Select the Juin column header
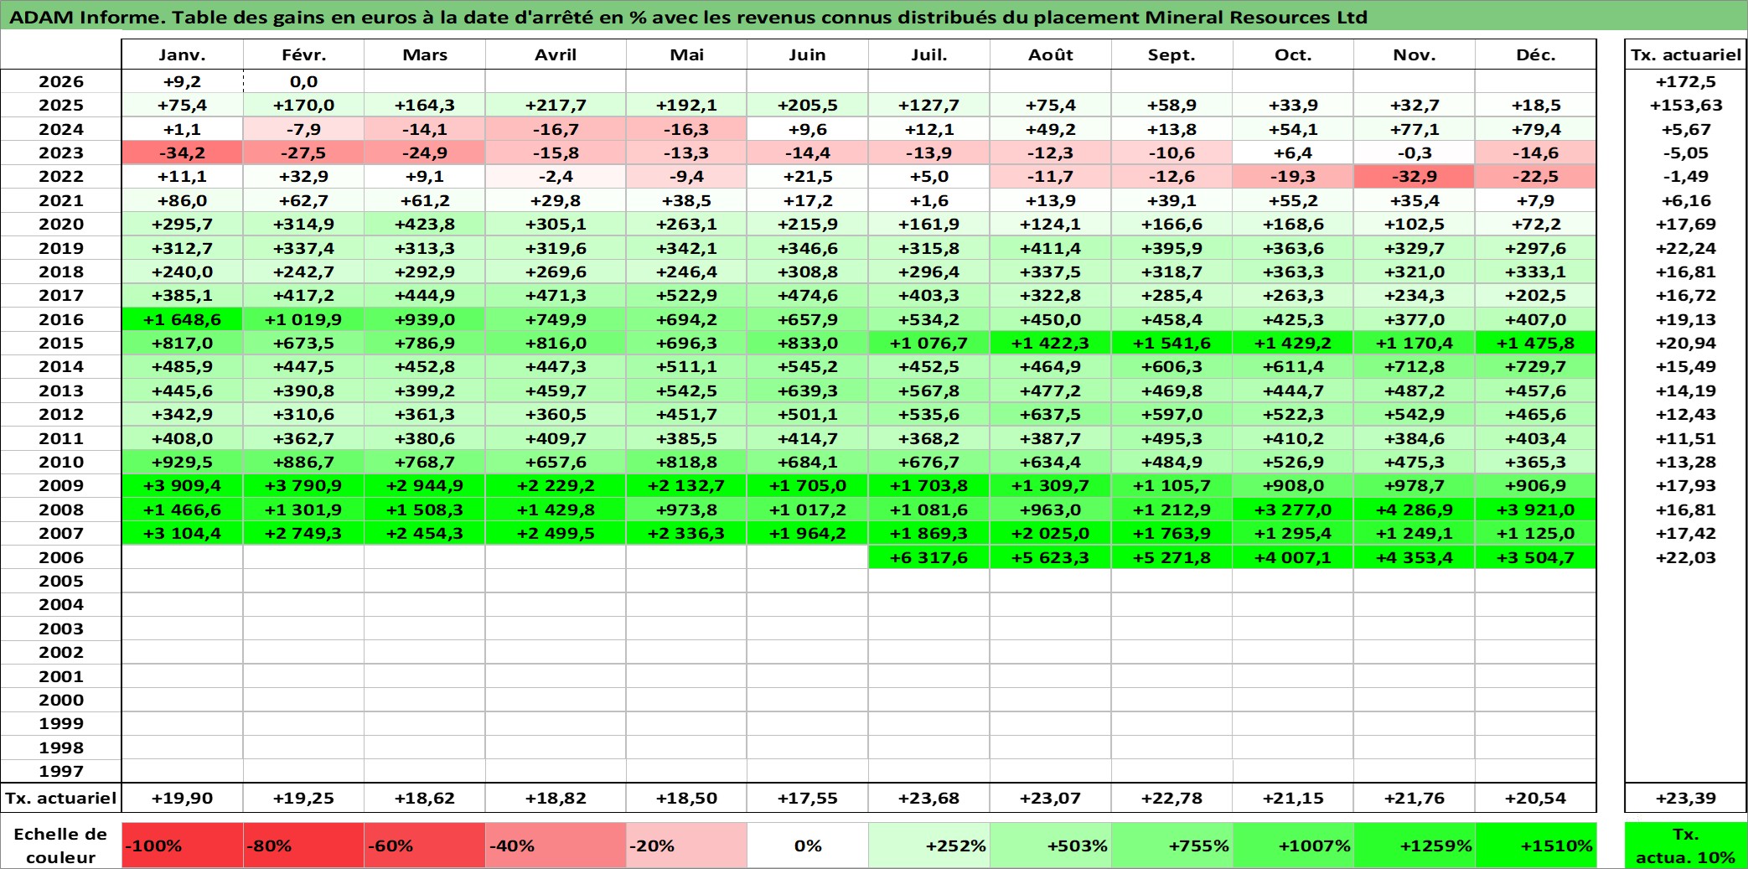Viewport: 1748px width, 869px height. pos(807,54)
